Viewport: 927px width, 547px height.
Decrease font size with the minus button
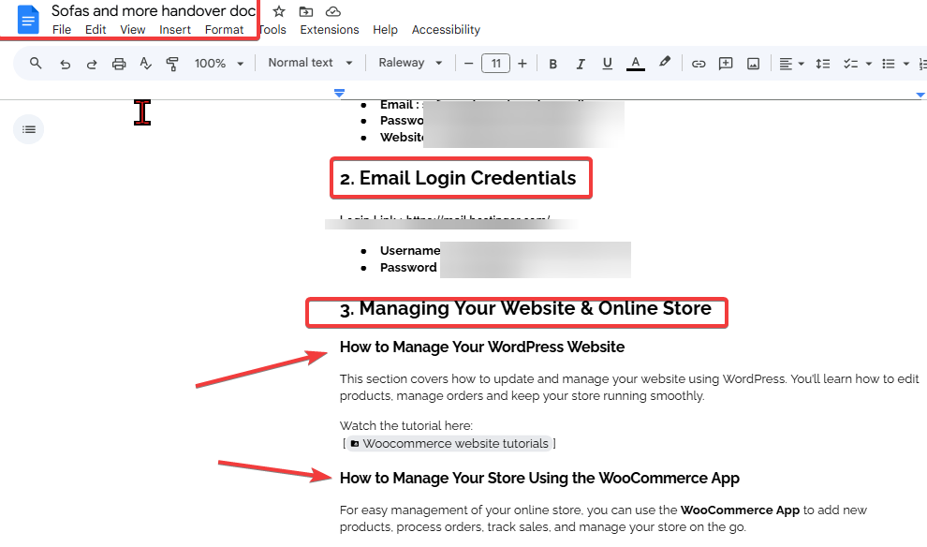click(469, 64)
